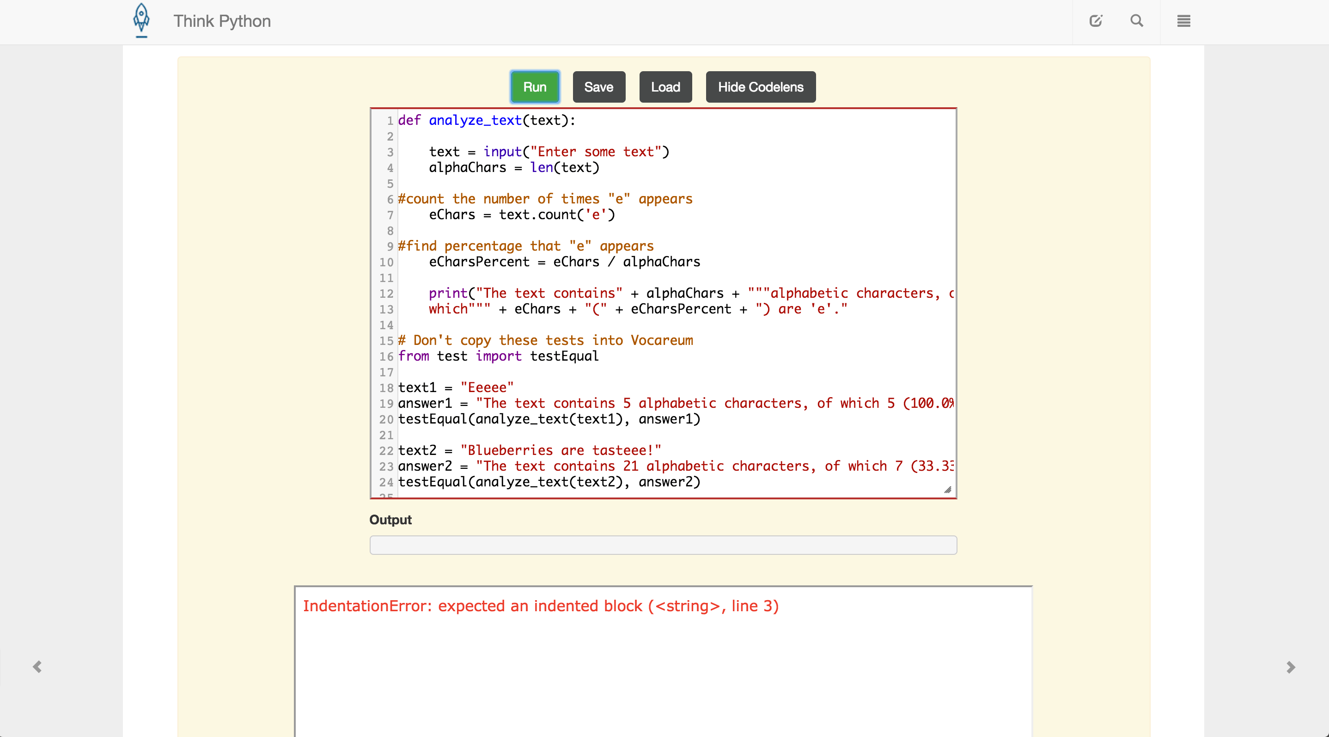Click the rocket logo in the header
Viewport: 1329px width, 737px height.
tap(141, 21)
